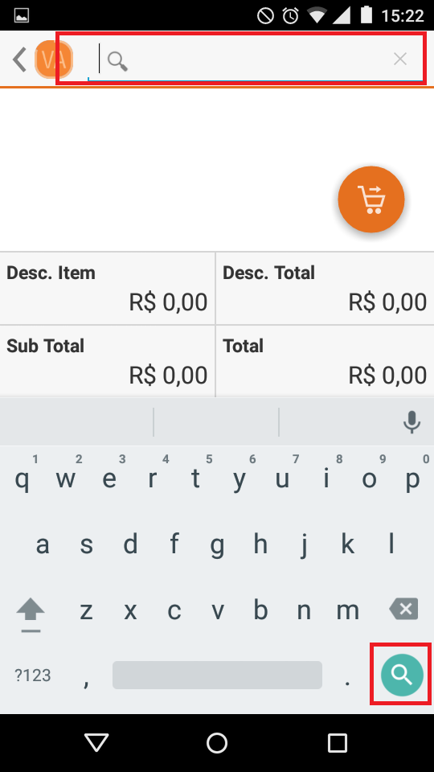Clear search with the X icon
The height and width of the screenshot is (772, 434).
400,60
